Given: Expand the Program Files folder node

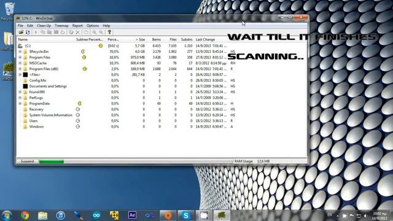Looking at the screenshot, I should point(20,57).
